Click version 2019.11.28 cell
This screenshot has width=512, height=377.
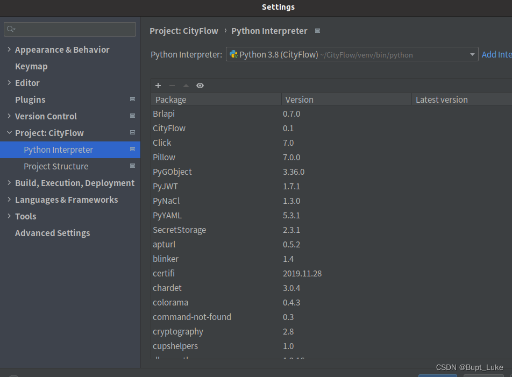(x=302, y=274)
